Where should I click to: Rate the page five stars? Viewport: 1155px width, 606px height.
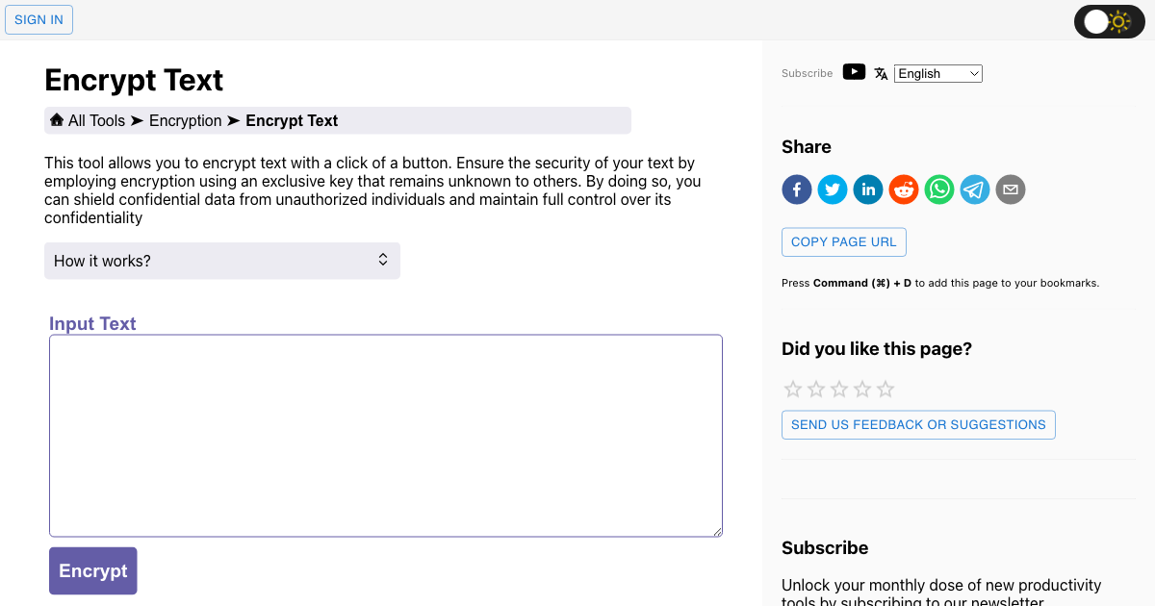click(x=885, y=389)
